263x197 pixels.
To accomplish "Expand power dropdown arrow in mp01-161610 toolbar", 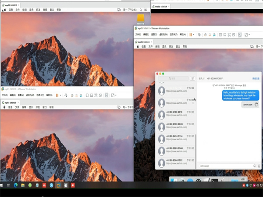I will point(60,95).
